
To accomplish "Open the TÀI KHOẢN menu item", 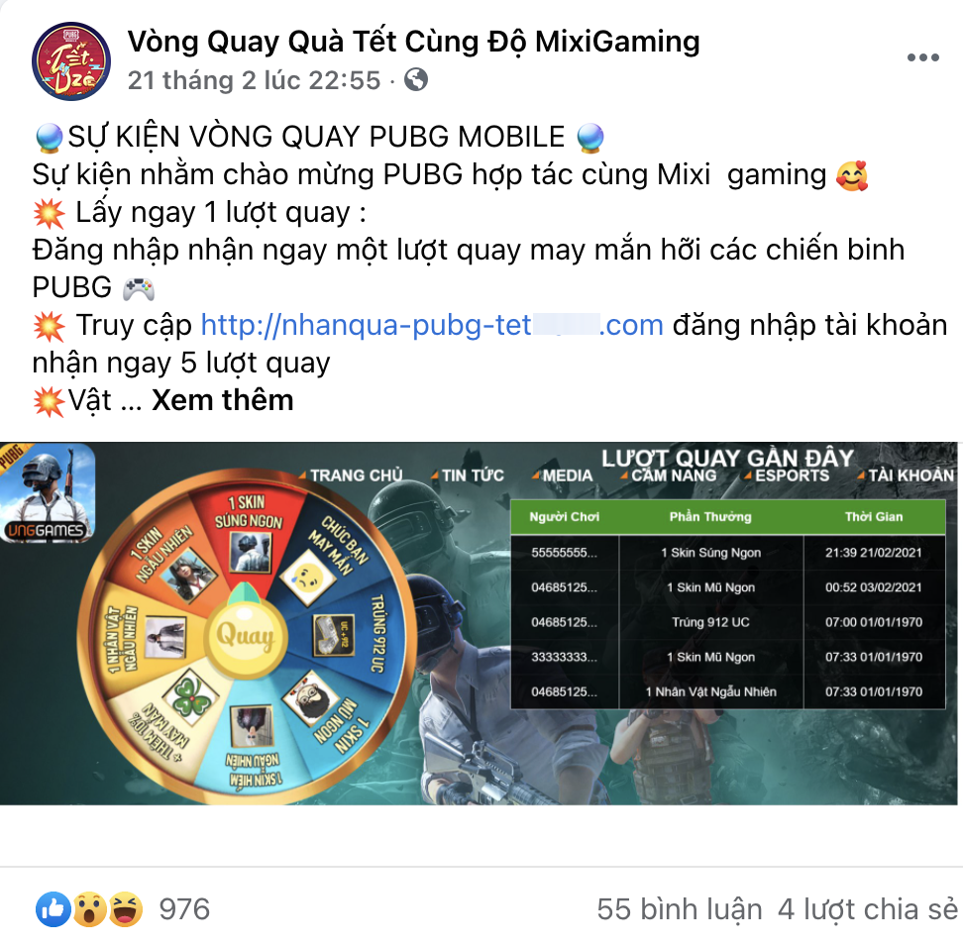I will [x=907, y=475].
